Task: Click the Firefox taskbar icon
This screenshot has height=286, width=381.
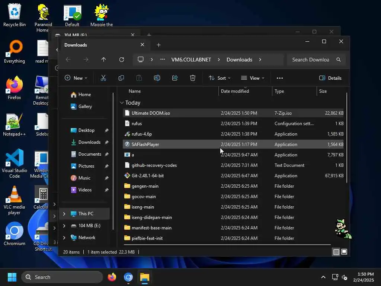Action: coord(112,277)
